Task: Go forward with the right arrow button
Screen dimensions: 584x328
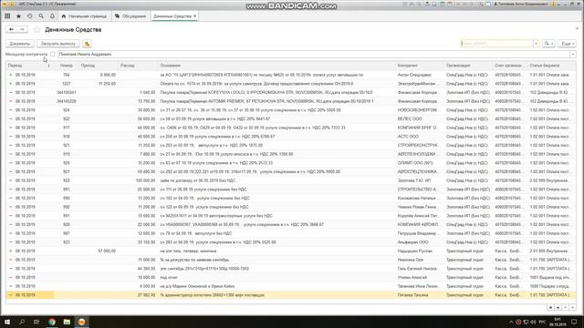Action: pyautogui.click(x=22, y=29)
